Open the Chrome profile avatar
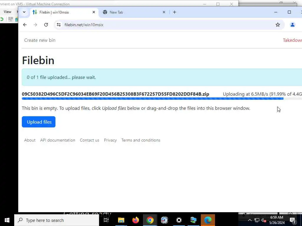302x226 pixels. (x=292, y=25)
